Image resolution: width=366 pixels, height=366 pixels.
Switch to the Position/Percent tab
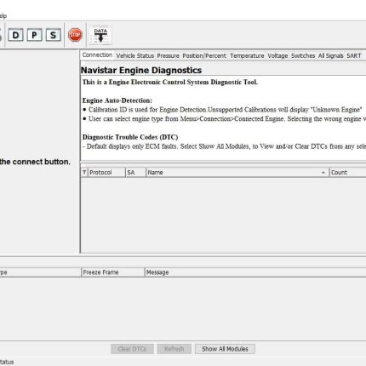204,55
